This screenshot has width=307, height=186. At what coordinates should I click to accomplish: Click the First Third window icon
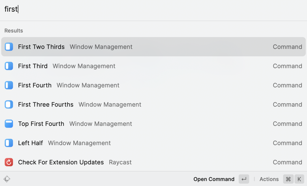9,66
